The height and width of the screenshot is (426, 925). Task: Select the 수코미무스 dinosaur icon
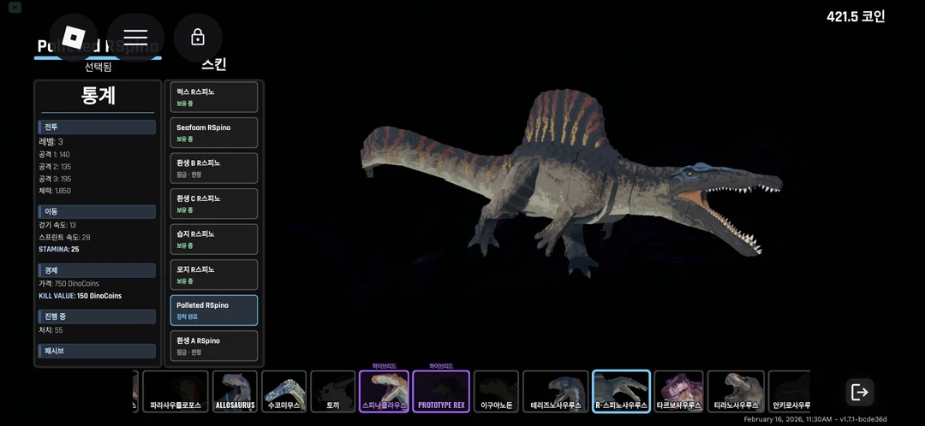point(283,392)
